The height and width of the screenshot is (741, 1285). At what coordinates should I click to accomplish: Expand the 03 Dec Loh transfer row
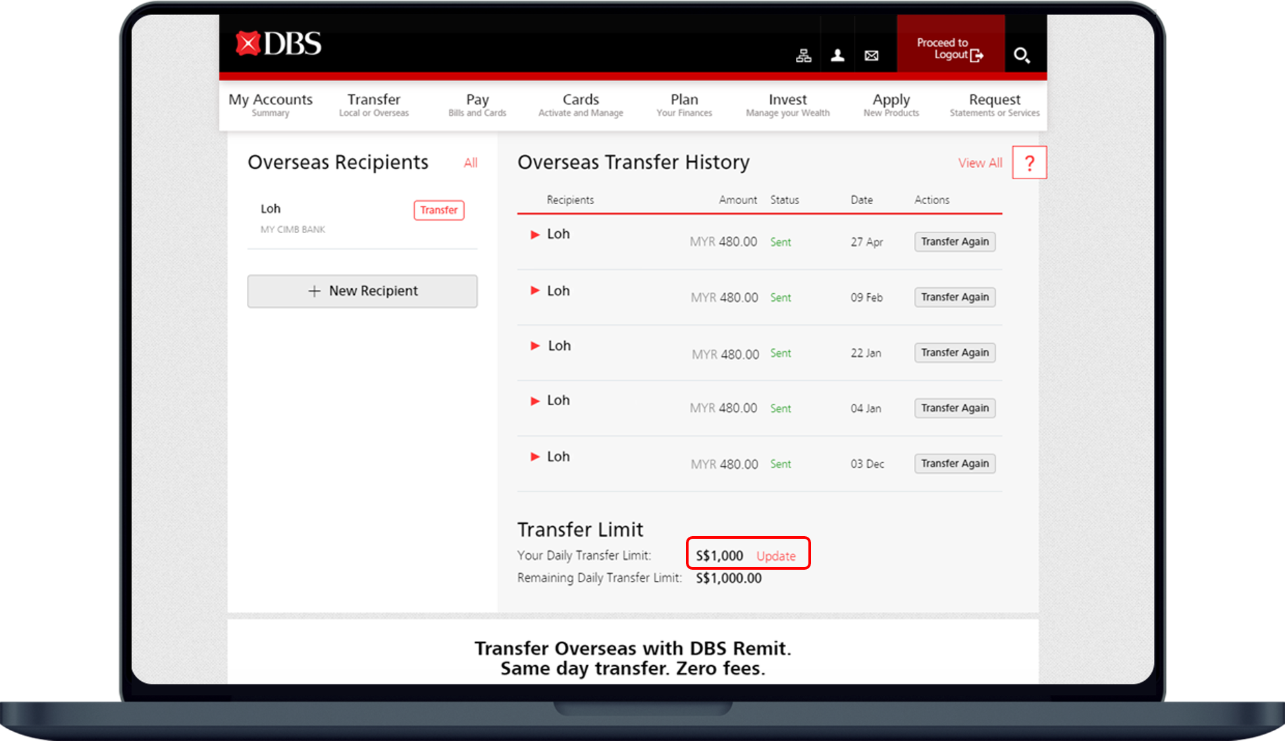click(535, 456)
